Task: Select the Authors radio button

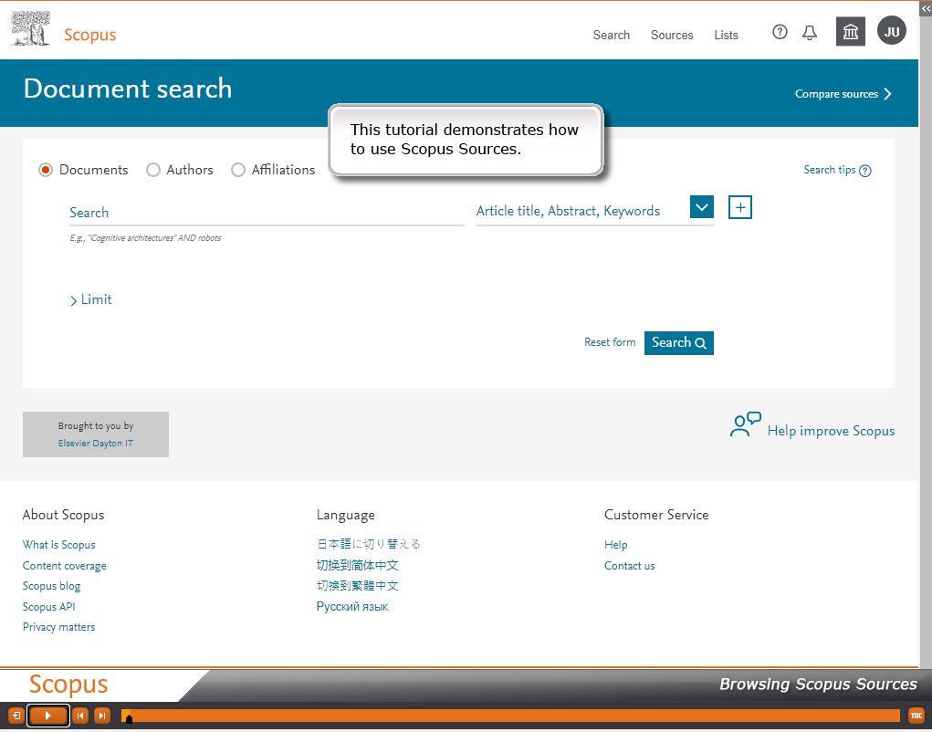Action: [152, 170]
